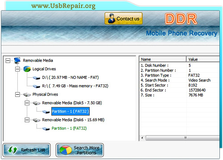The height and width of the screenshot is (160, 223).
Task: Click the Refresh List button
Action: [27, 150]
